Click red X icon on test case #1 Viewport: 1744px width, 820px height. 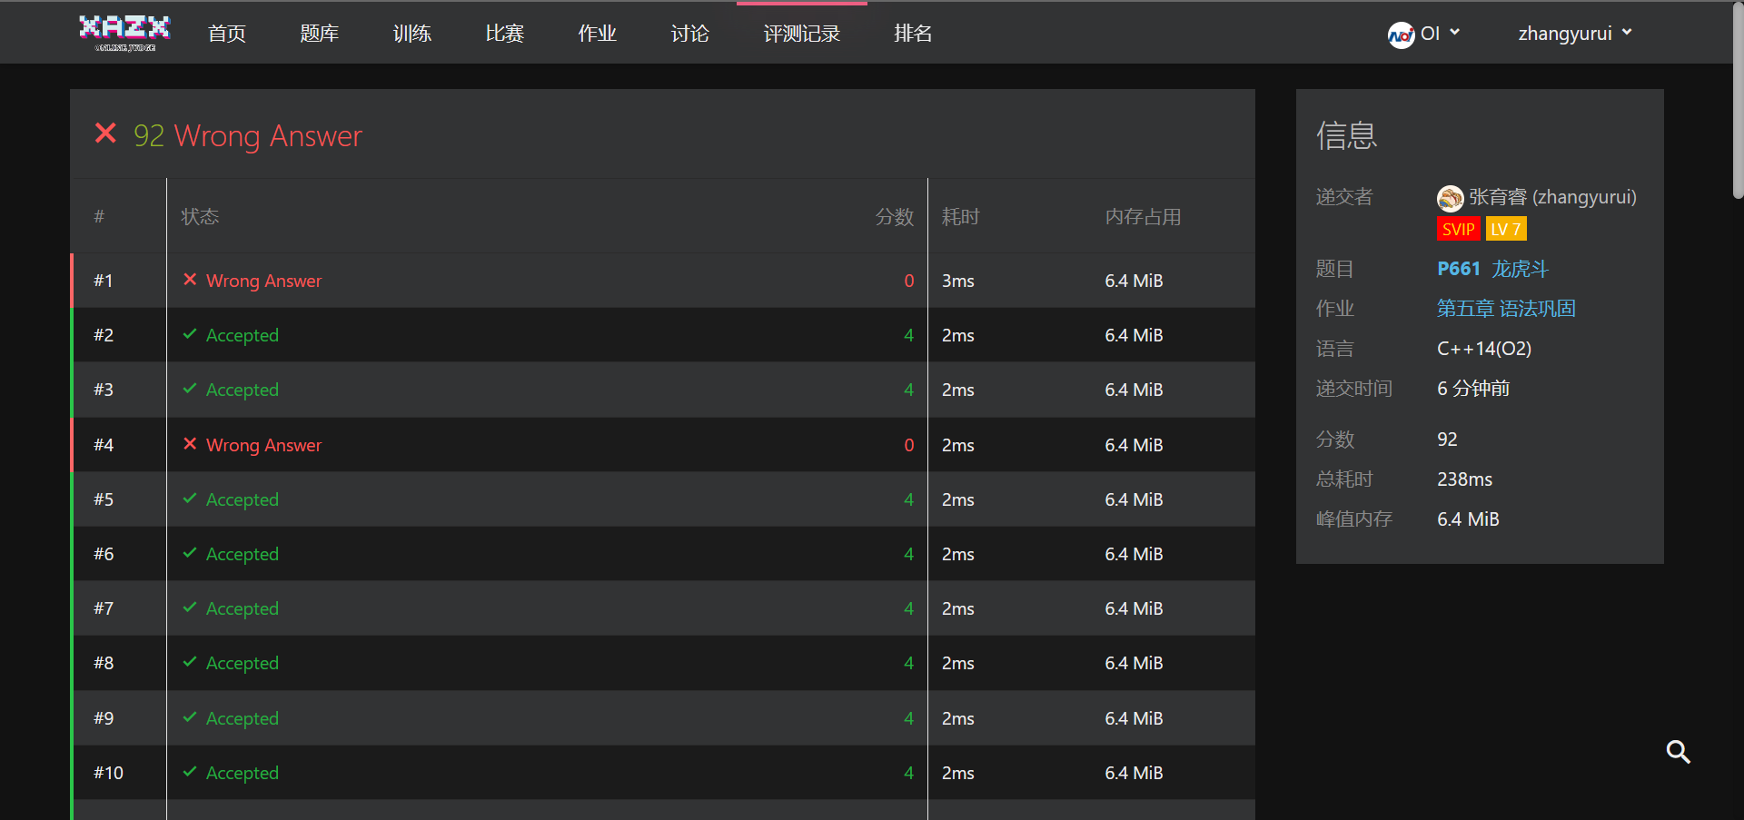190,280
